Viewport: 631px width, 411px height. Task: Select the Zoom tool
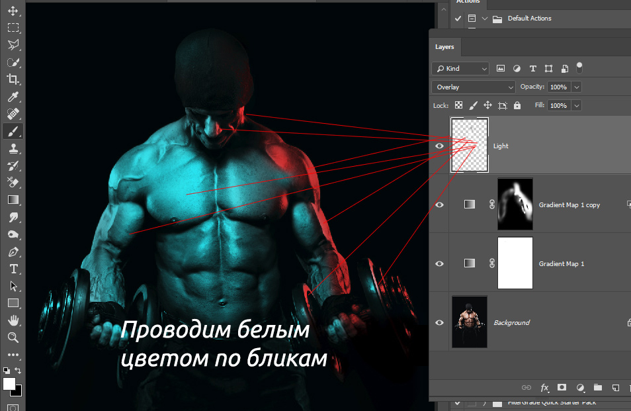tap(13, 338)
